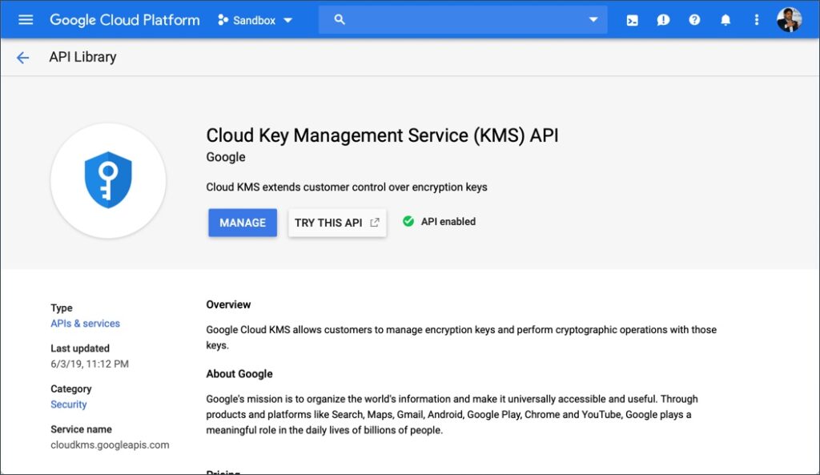Click the Cloud KMS shield-and-key logo
Viewport: 820px width, 475px height.
click(108, 181)
